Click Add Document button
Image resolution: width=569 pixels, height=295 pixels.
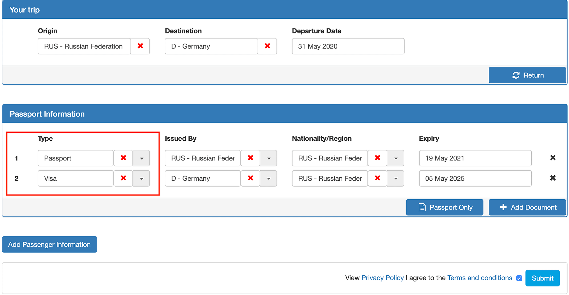pos(527,207)
